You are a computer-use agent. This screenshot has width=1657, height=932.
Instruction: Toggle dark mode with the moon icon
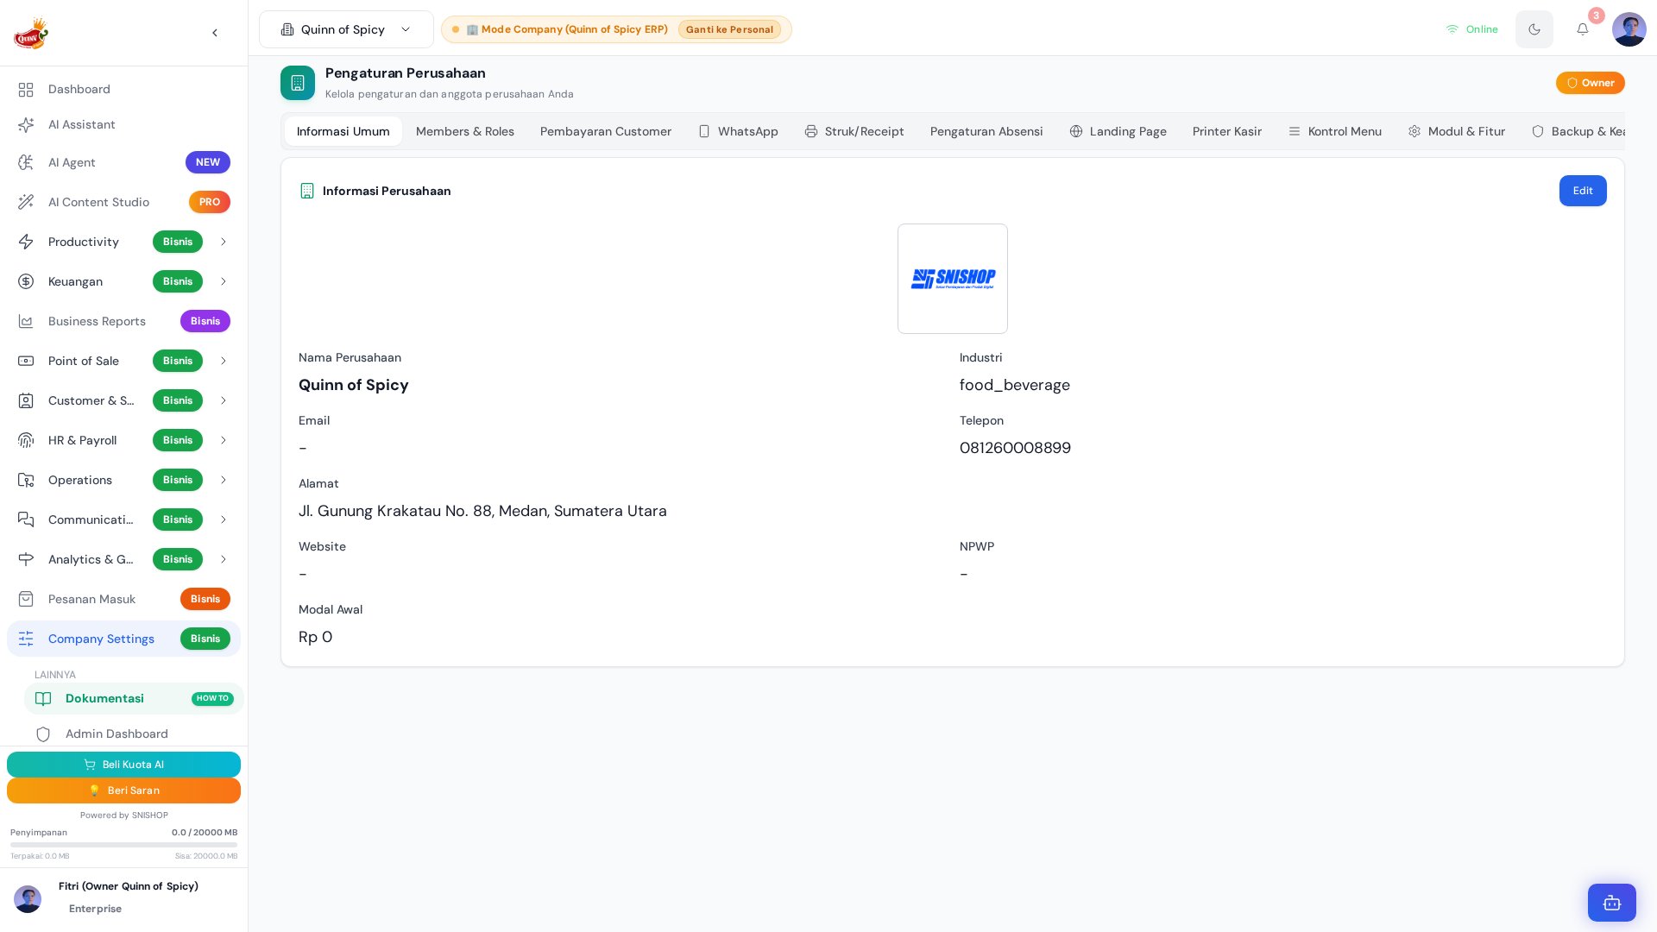(x=1534, y=29)
